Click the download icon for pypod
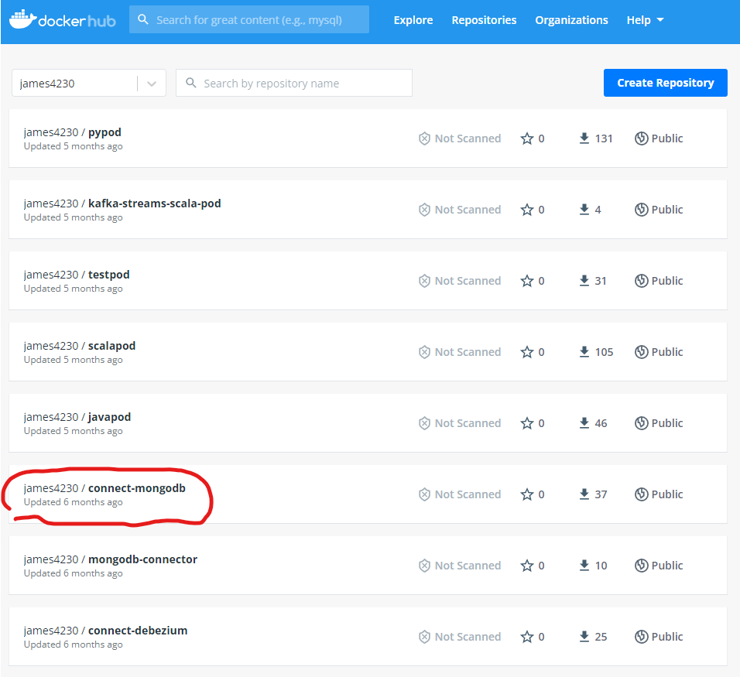Screen dimensions: 740x677 click(584, 138)
